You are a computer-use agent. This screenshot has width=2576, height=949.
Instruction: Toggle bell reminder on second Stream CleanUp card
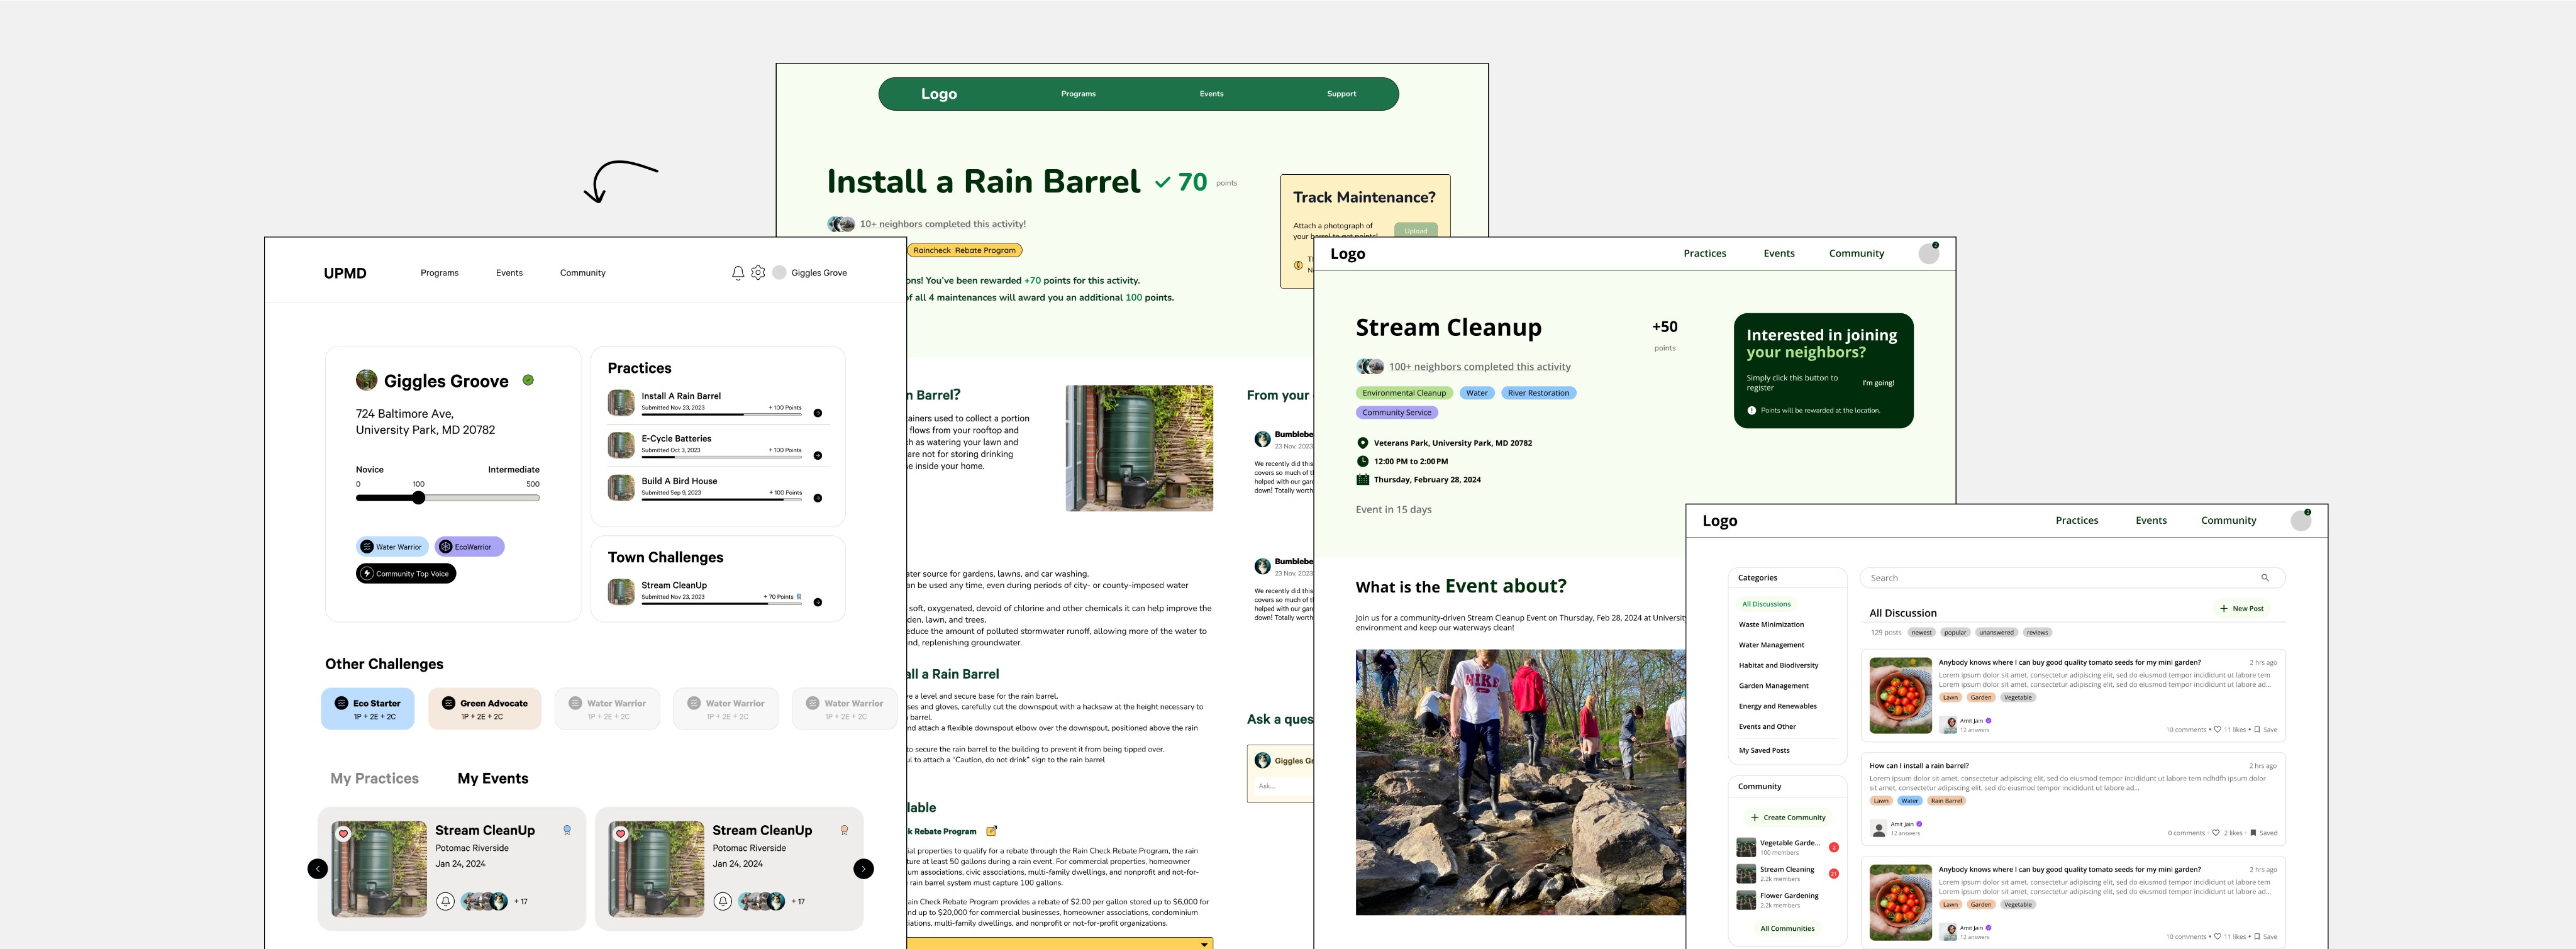tap(723, 901)
